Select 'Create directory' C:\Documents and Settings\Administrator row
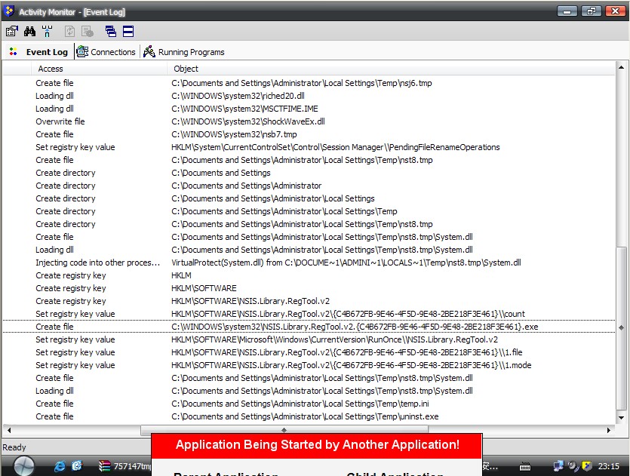Viewport: 630px width, 476px height. [x=309, y=186]
